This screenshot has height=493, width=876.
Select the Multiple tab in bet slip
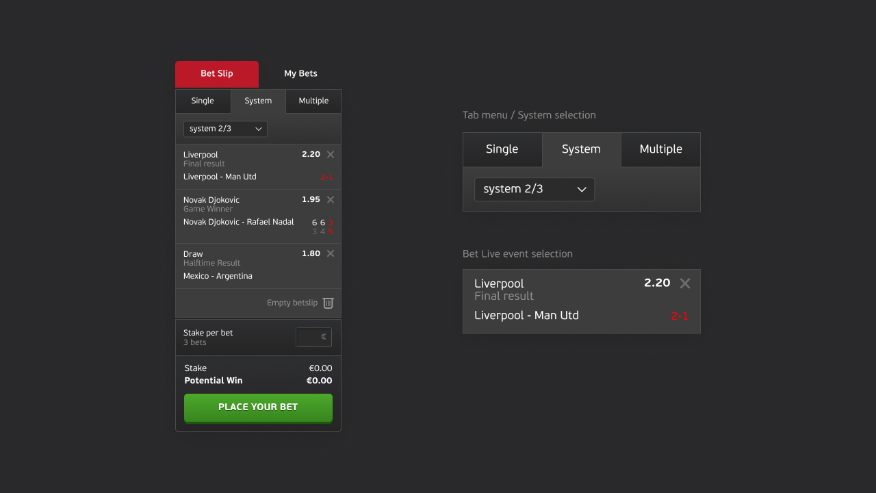click(313, 101)
